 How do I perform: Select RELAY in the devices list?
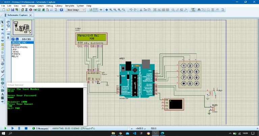pos(15,57)
